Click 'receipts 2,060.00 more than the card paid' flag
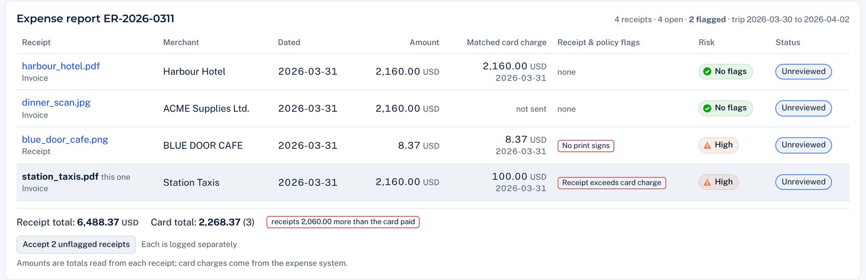Image resolution: width=866 pixels, height=280 pixels. click(343, 222)
